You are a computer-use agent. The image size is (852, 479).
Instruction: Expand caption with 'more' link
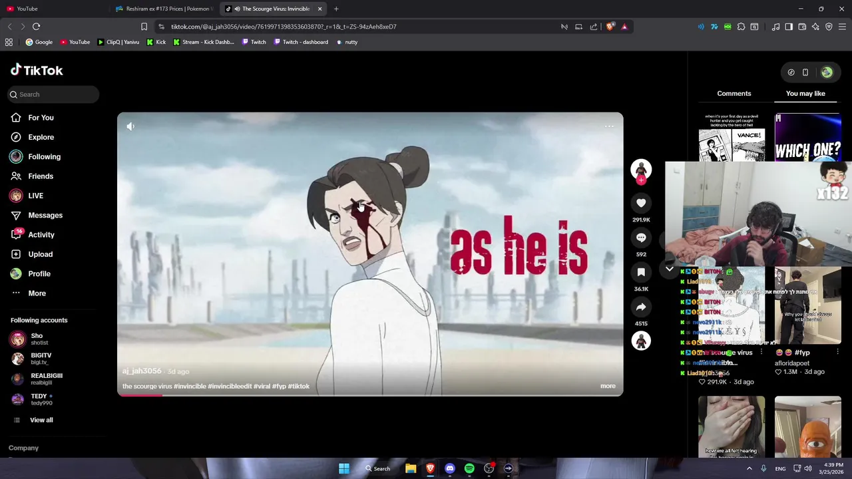coord(608,386)
